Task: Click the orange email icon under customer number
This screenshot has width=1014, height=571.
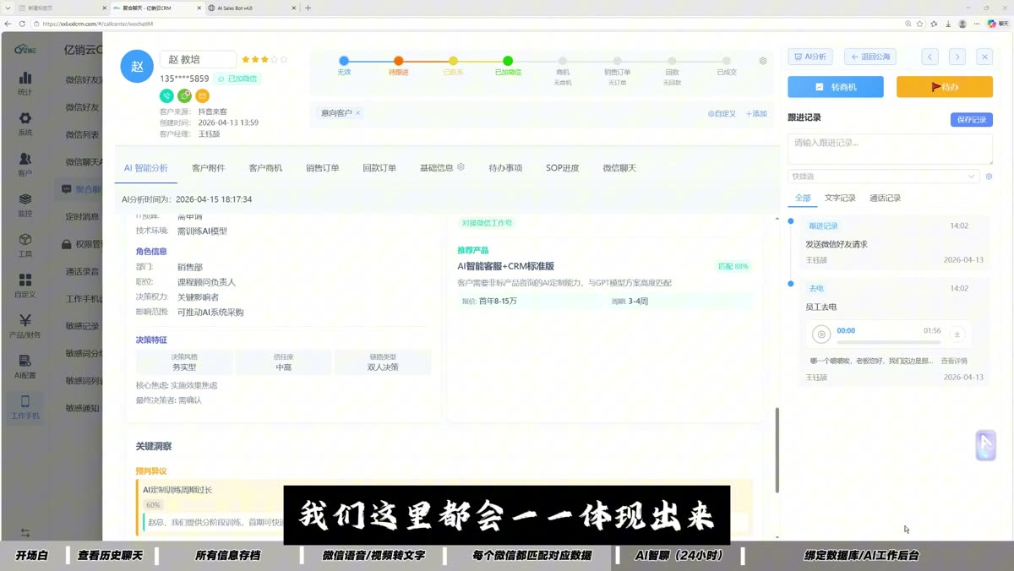Action: [202, 96]
